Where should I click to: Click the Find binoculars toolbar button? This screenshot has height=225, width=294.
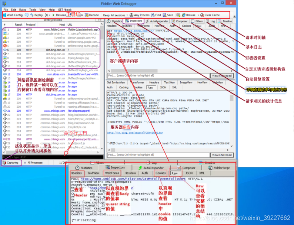pos(156,15)
